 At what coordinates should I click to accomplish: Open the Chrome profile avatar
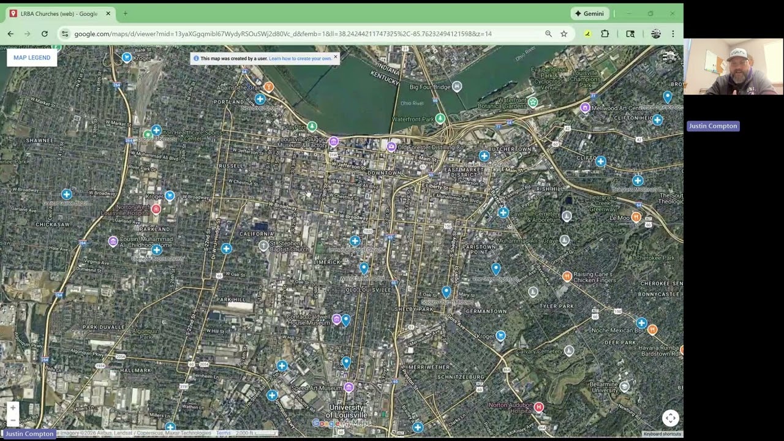pos(655,34)
